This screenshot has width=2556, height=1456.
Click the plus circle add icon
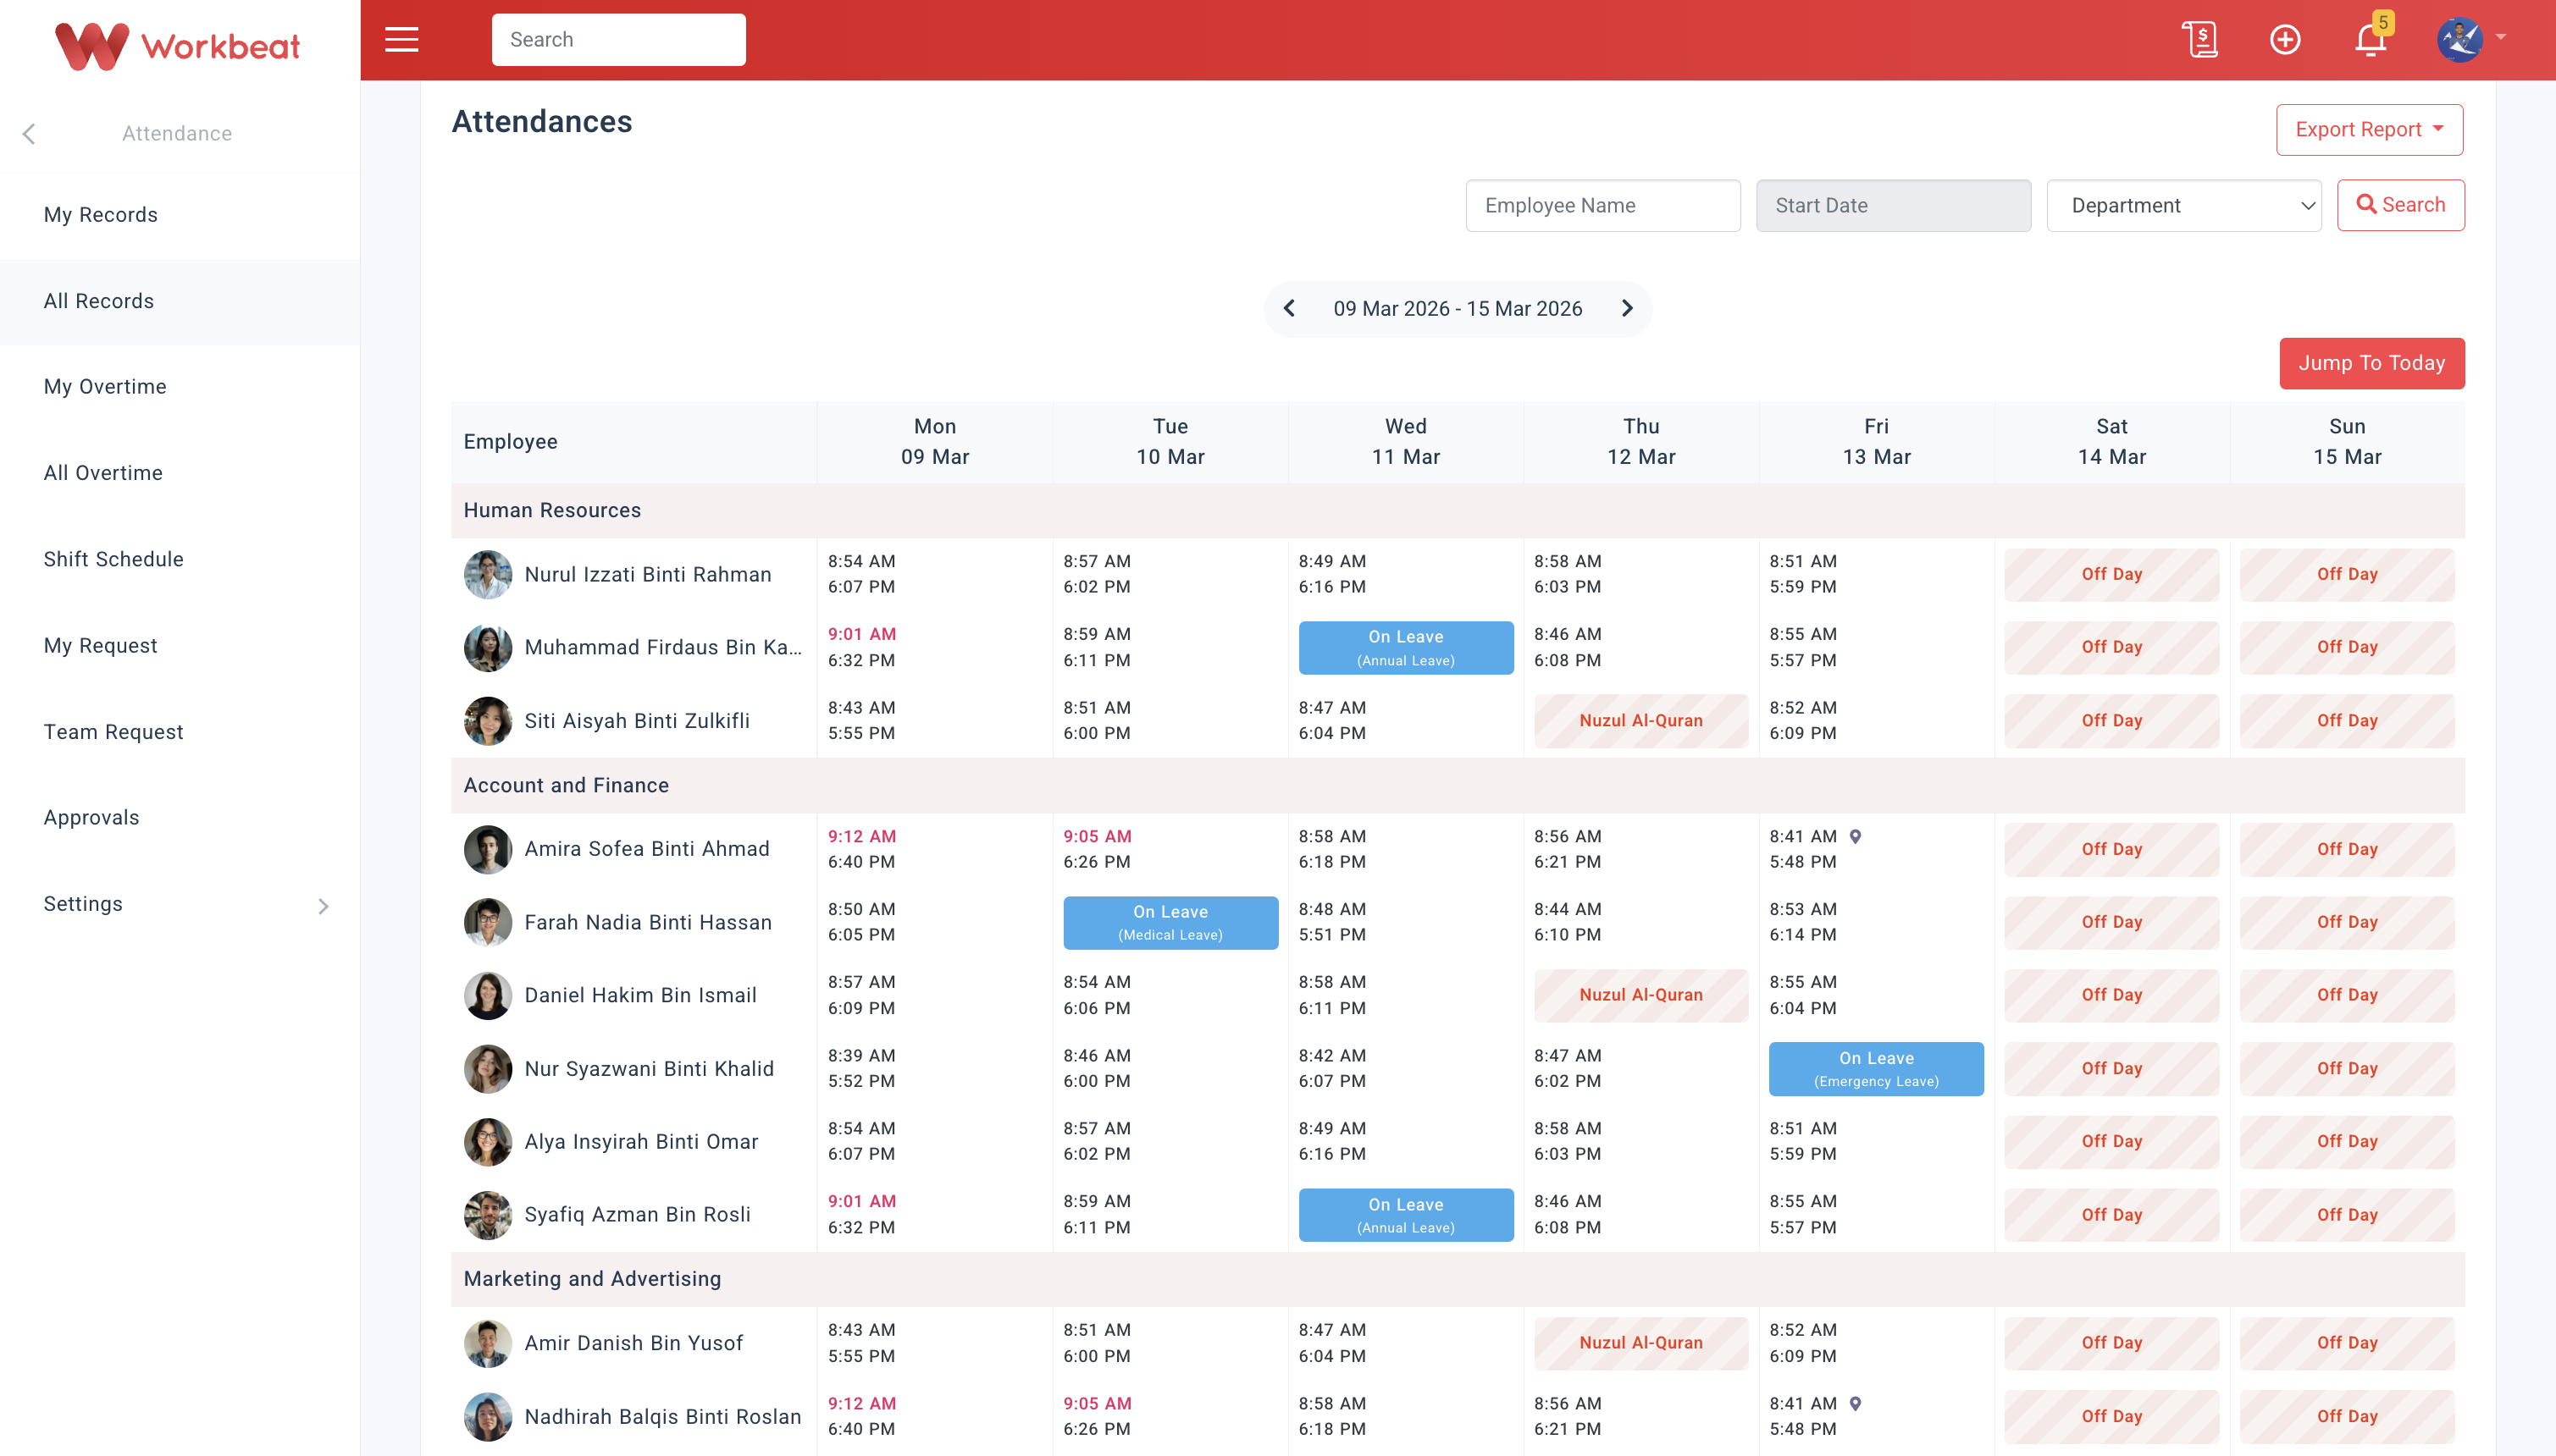click(x=2285, y=40)
